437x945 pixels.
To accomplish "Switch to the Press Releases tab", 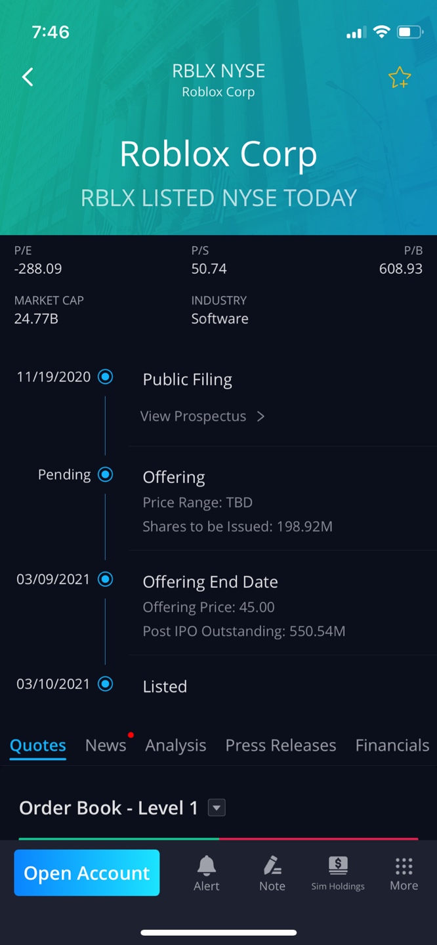I will [280, 745].
